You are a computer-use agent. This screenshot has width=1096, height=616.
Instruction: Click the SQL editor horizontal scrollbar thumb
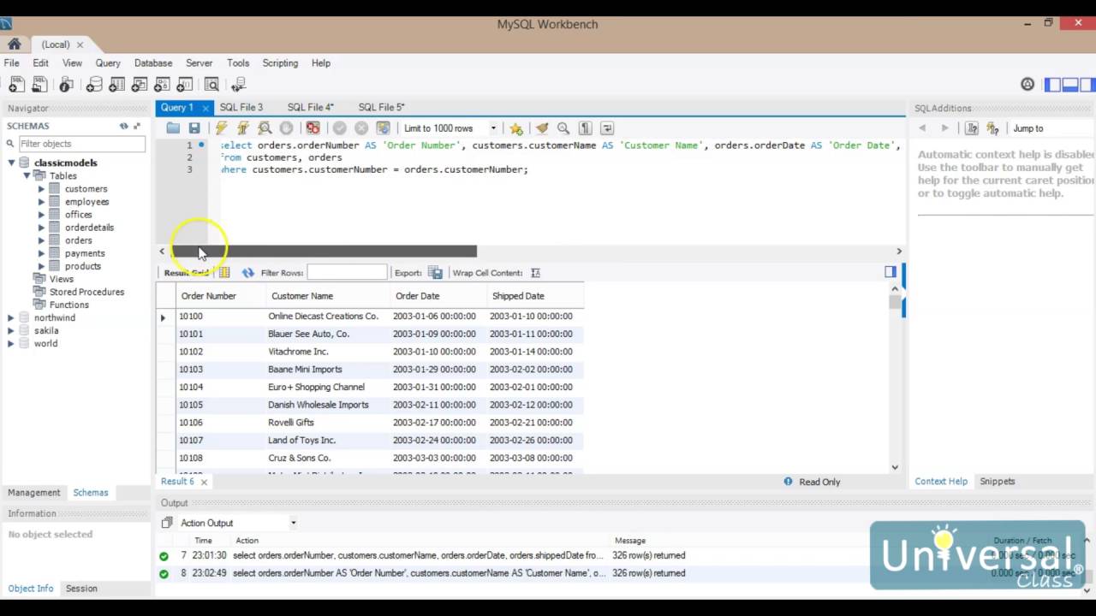(324, 252)
